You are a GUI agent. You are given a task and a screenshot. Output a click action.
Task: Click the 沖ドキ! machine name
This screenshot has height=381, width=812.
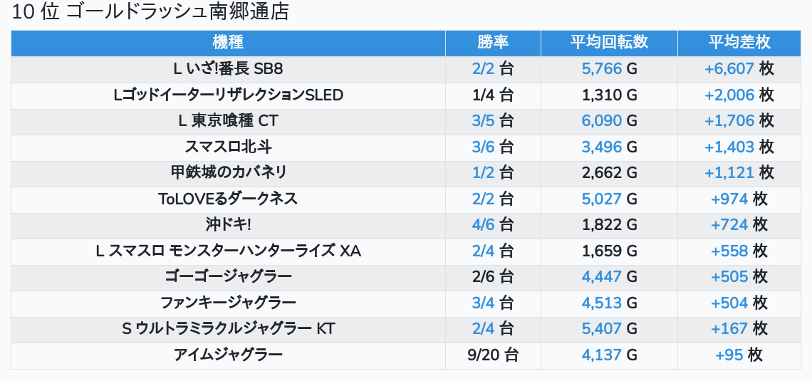228,225
